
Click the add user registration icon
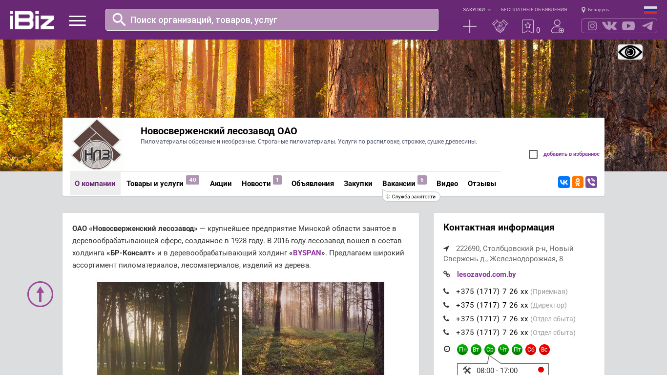[x=558, y=26]
